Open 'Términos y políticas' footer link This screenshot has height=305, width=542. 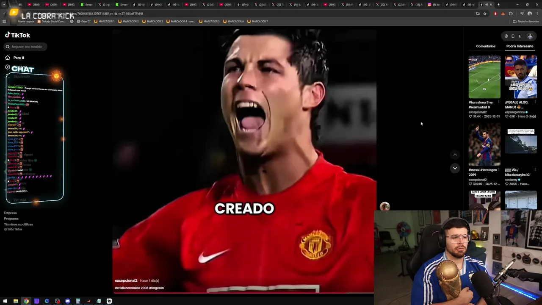pyautogui.click(x=19, y=224)
